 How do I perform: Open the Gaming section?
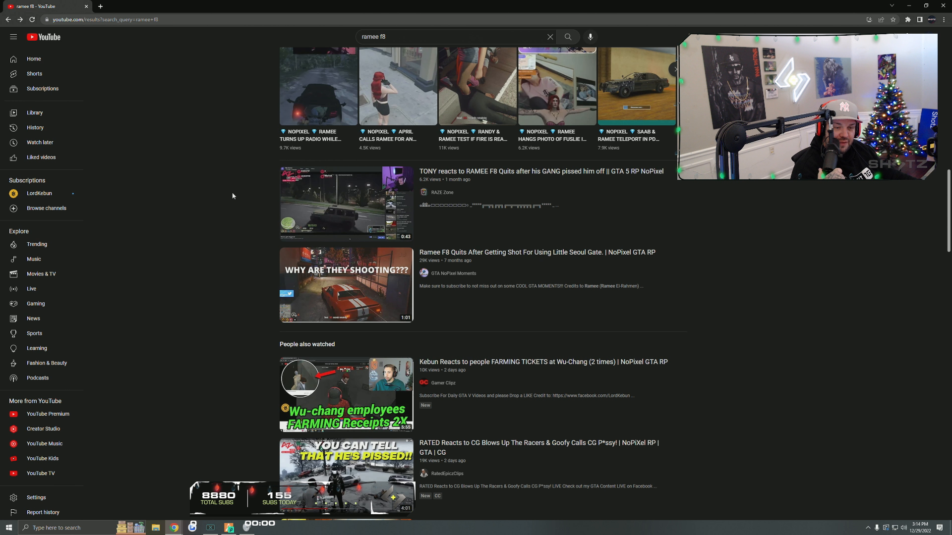[35, 303]
